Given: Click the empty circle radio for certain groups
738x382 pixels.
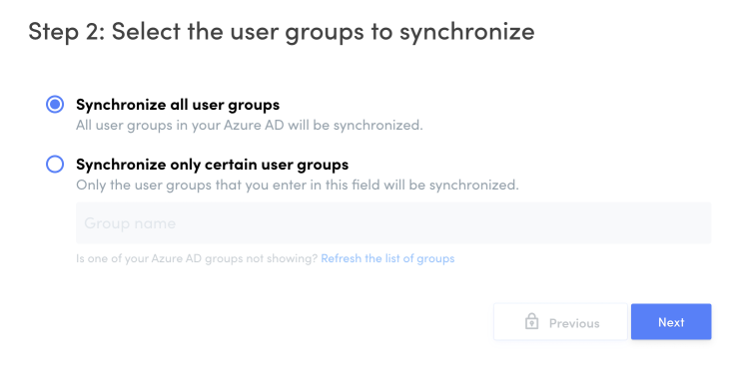Looking at the screenshot, I should click(x=55, y=164).
